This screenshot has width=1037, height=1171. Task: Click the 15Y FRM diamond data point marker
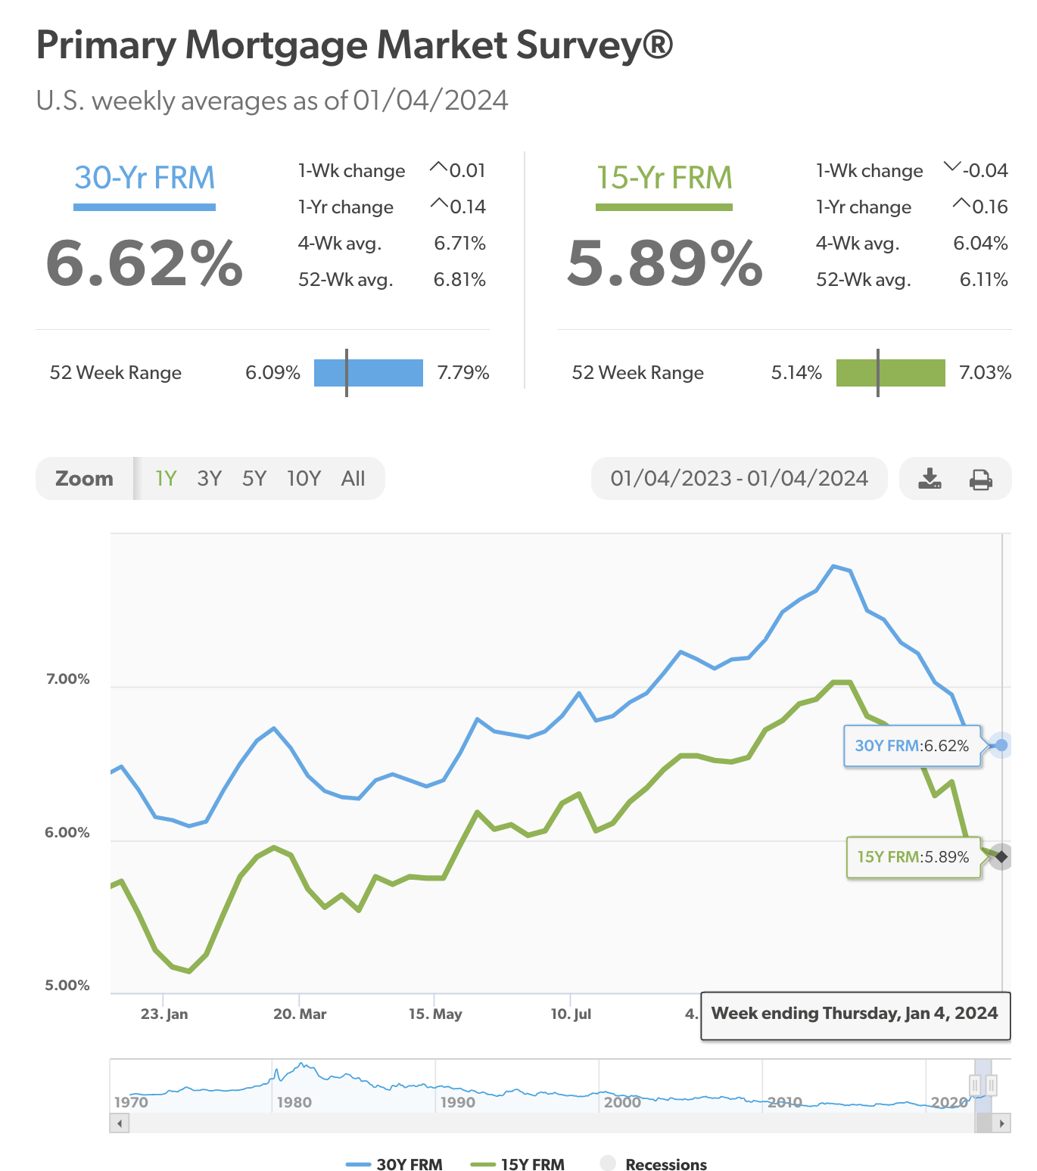1001,857
